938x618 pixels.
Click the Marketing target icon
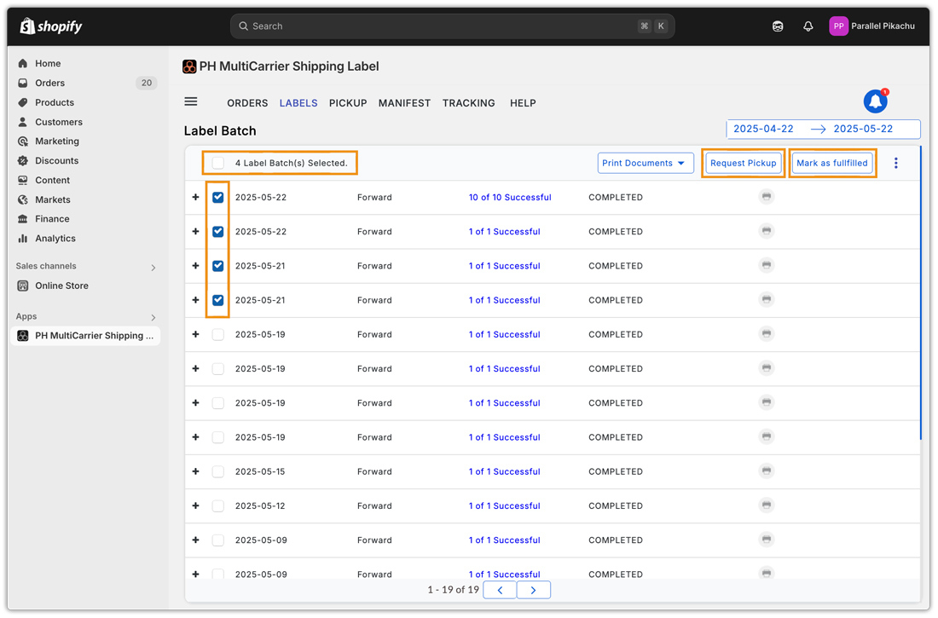tap(23, 142)
